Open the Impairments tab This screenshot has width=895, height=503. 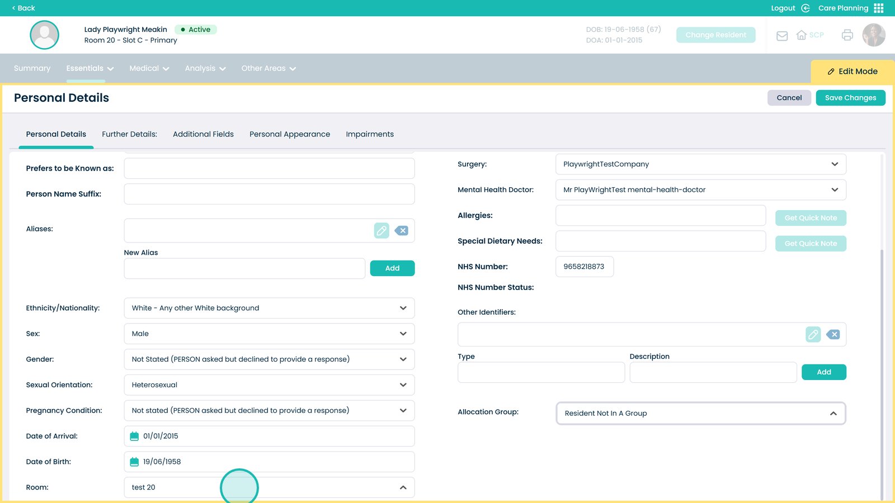pos(370,134)
